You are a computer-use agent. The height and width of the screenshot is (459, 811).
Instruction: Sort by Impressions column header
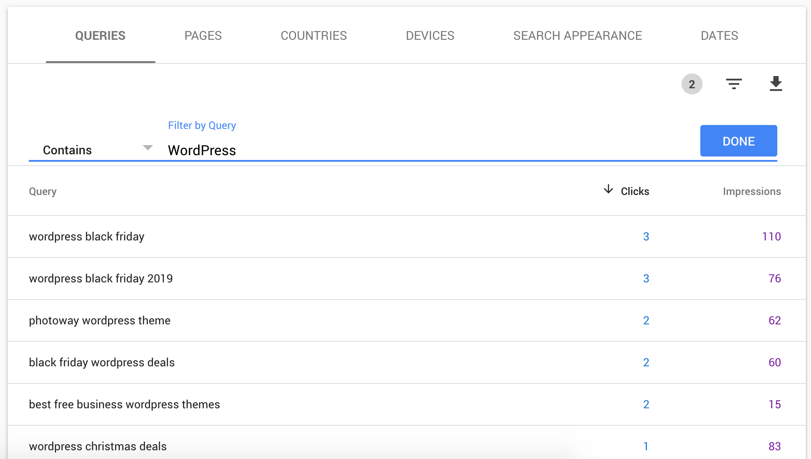(752, 191)
